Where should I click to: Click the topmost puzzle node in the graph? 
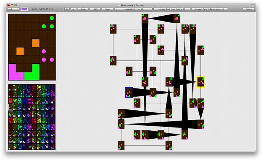point(145,18)
